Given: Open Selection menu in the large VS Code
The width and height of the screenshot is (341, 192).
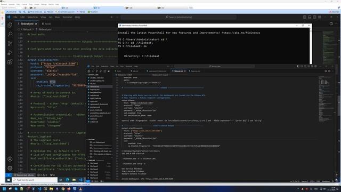Looking at the screenshot, I should click(x=33, y=17).
